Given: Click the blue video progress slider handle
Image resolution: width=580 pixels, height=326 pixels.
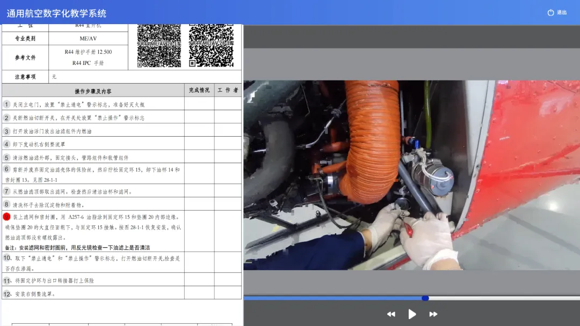Looking at the screenshot, I should [x=425, y=298].
